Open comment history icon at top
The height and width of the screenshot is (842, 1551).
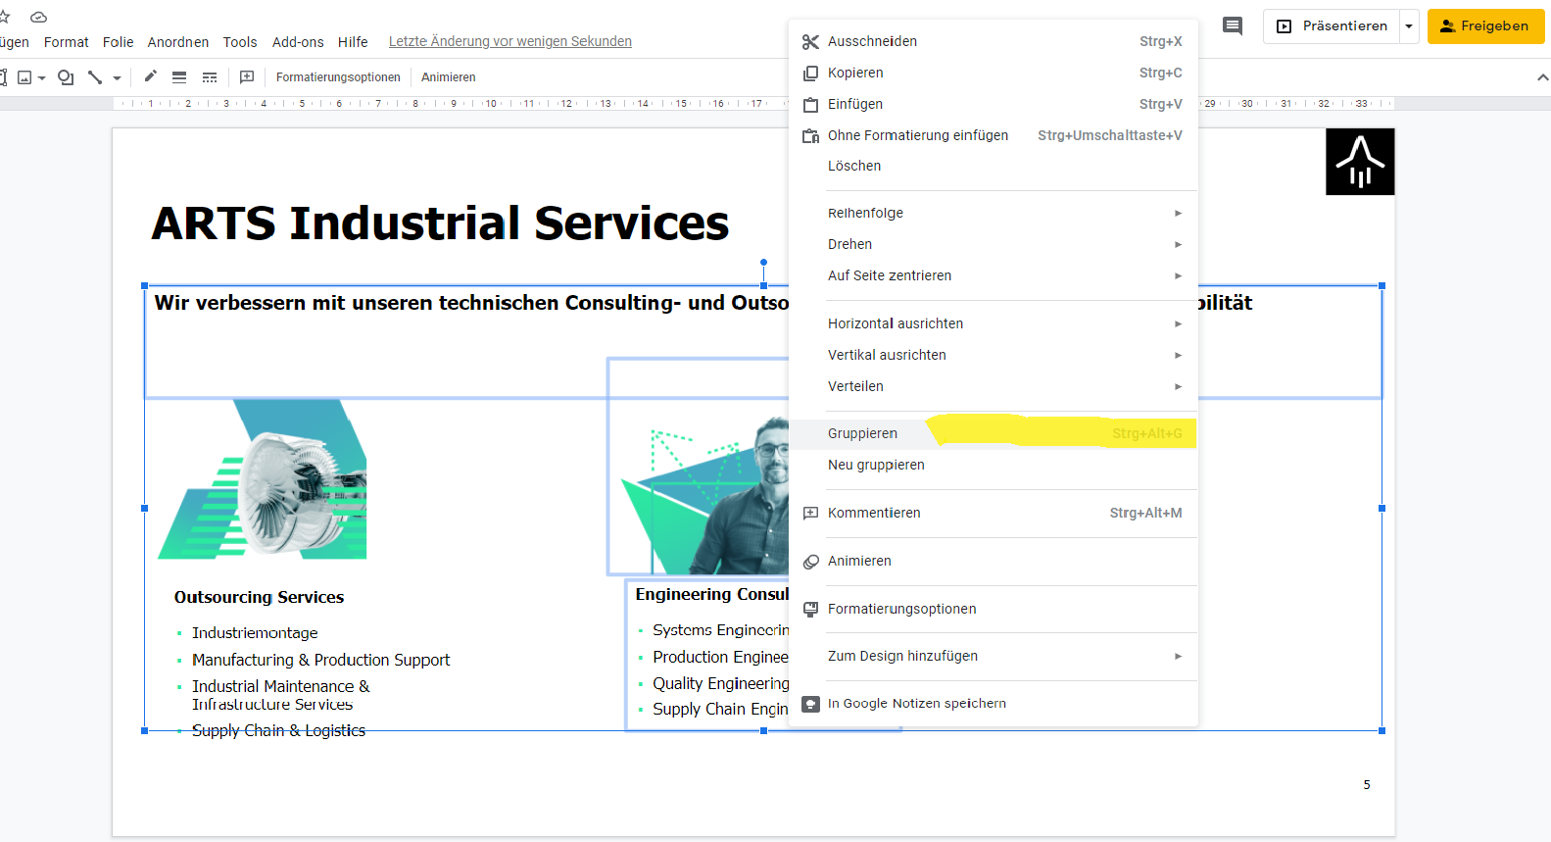tap(1233, 26)
